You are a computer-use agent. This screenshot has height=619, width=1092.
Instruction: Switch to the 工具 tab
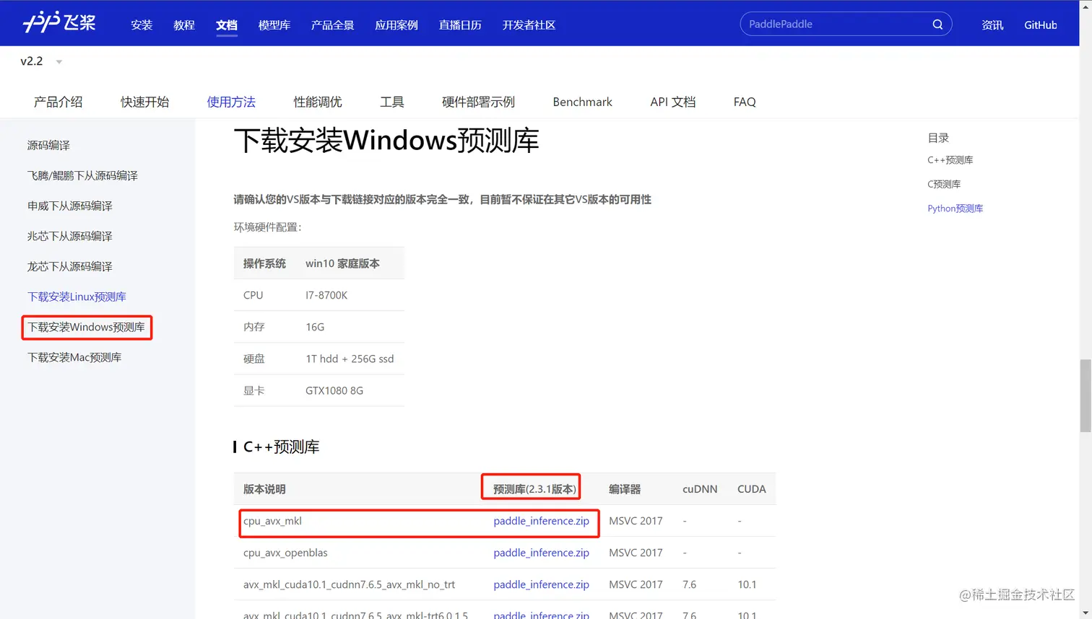(392, 102)
